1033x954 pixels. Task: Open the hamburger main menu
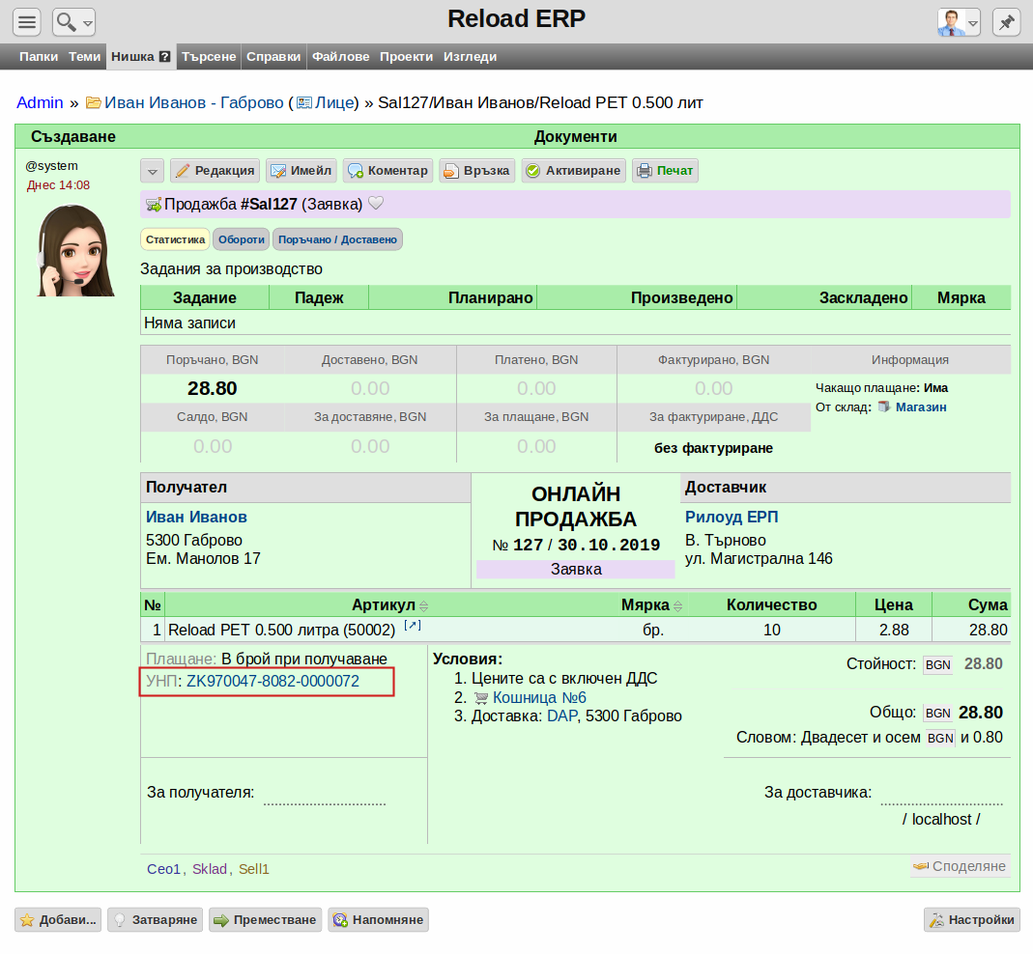tap(27, 22)
